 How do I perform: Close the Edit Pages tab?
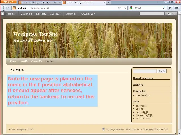[x=60, y=3]
